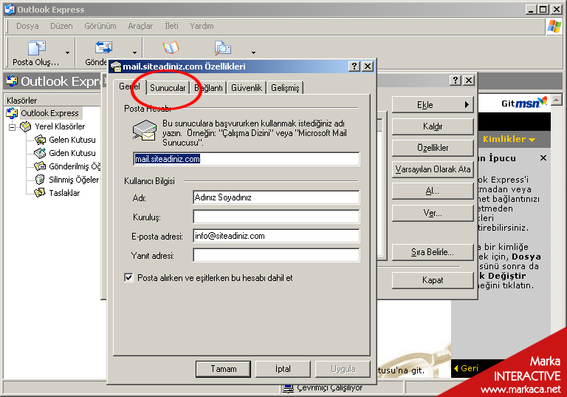Click the Kaldır button
567x397 pixels.
[433, 126]
